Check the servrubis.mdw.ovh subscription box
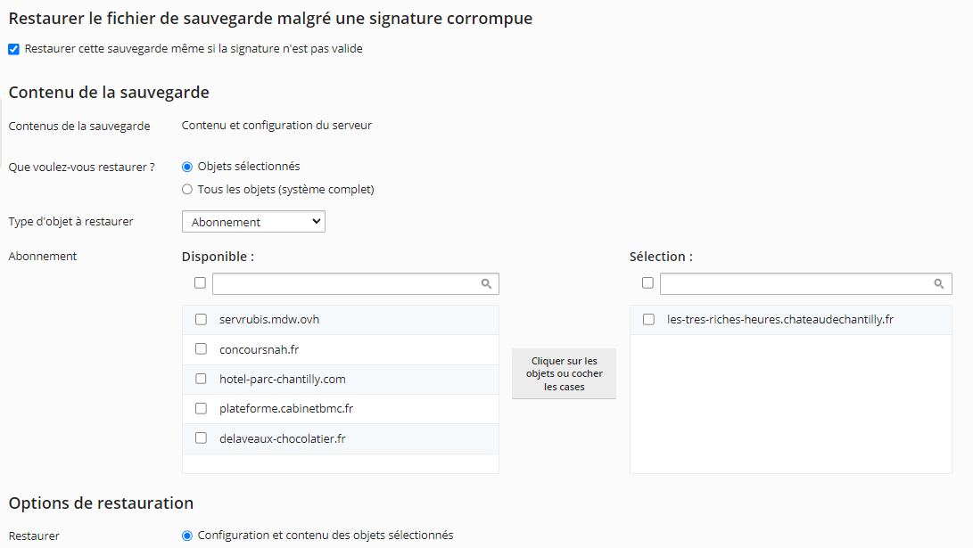The height and width of the screenshot is (548, 973). 201,320
